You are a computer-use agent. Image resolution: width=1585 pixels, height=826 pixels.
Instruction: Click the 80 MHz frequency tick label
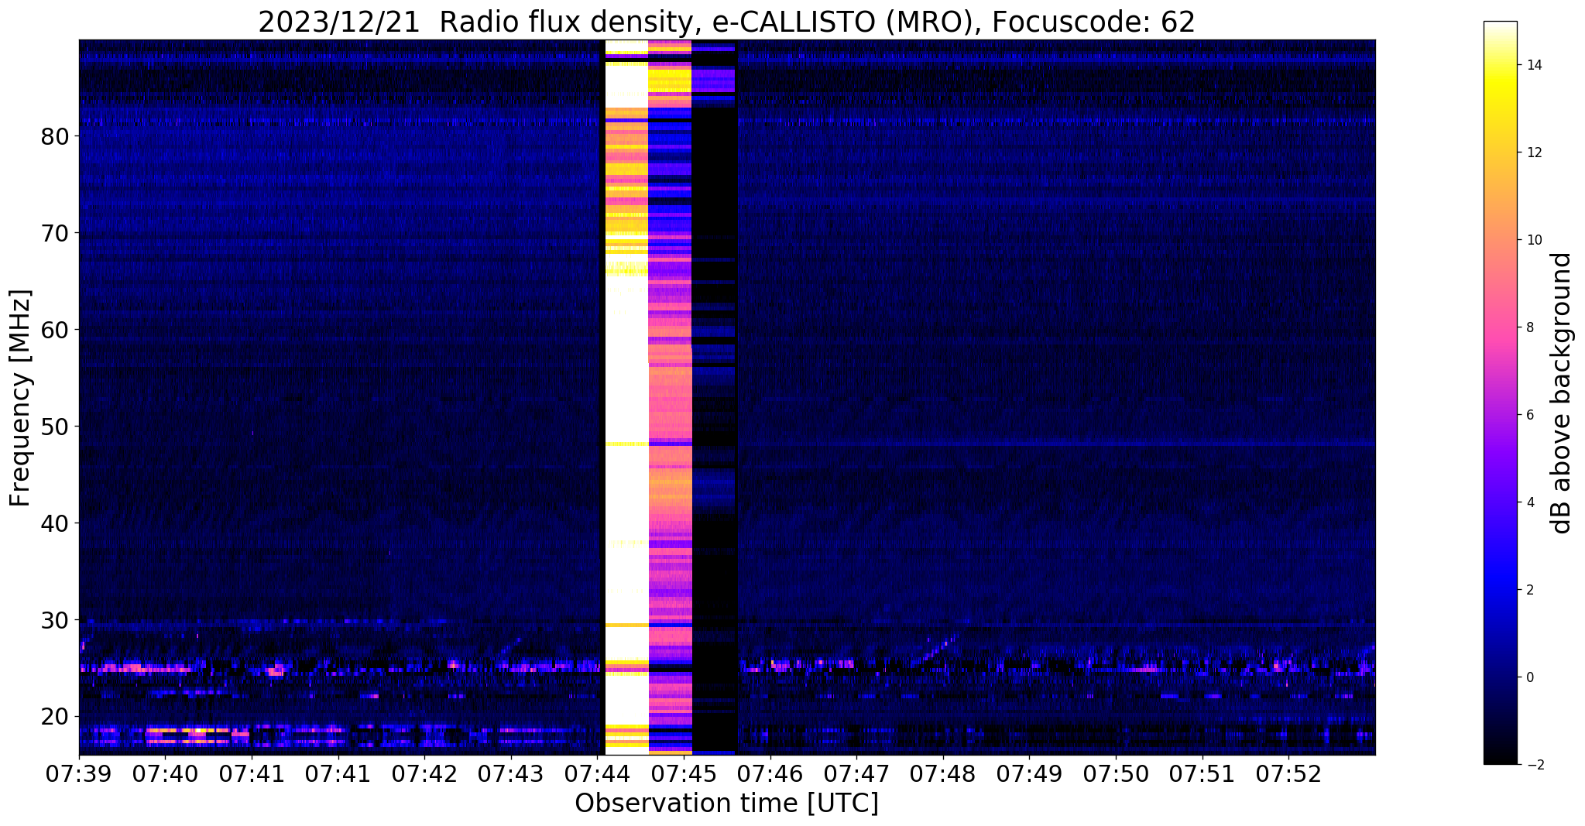pyautogui.click(x=55, y=135)
